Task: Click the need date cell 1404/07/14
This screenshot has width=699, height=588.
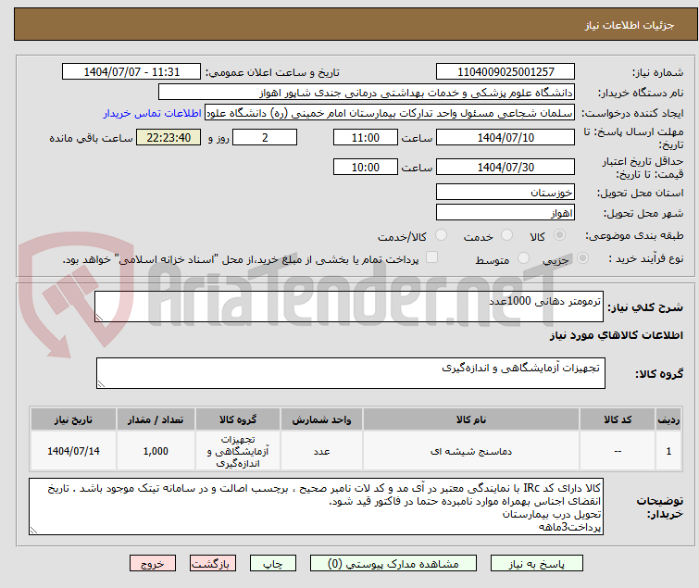Action: coord(73,451)
